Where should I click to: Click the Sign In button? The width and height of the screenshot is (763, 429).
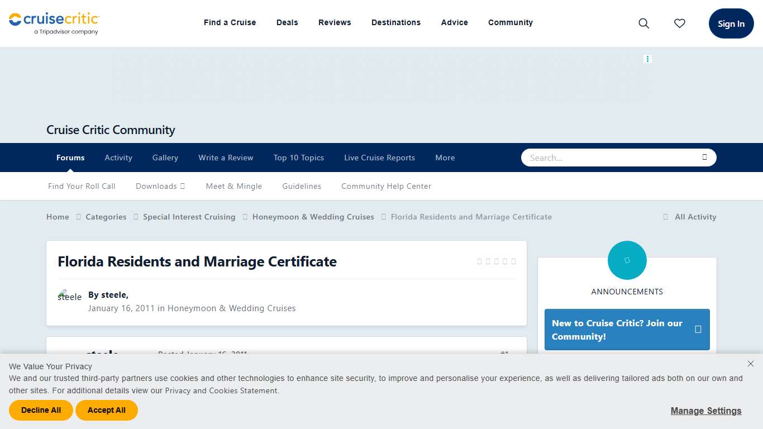[x=731, y=23]
